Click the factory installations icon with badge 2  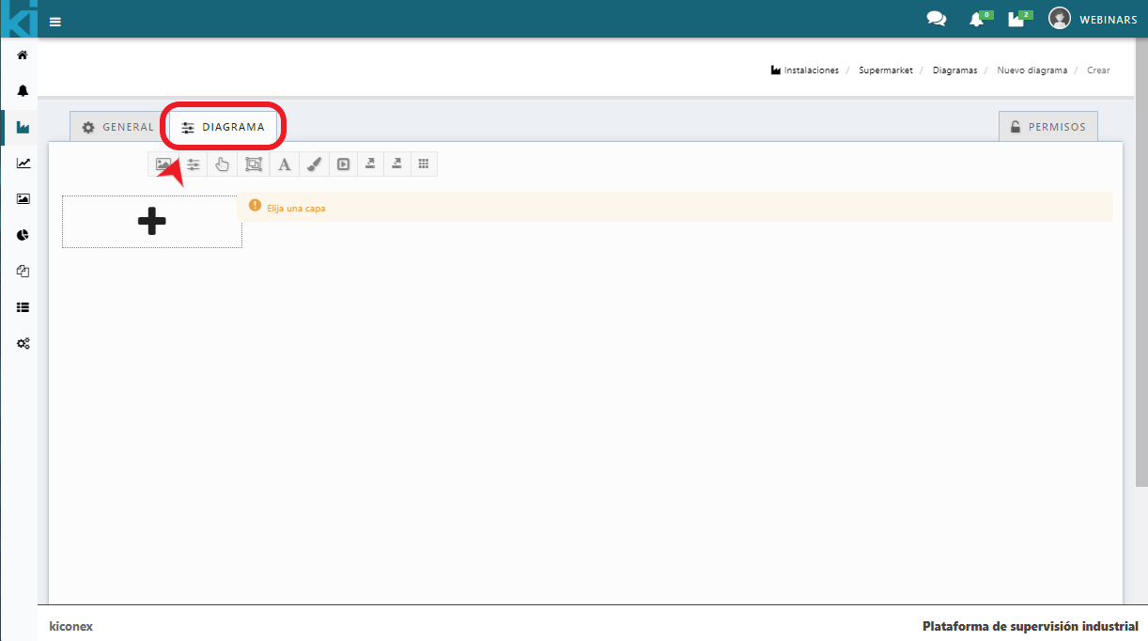[1016, 20]
